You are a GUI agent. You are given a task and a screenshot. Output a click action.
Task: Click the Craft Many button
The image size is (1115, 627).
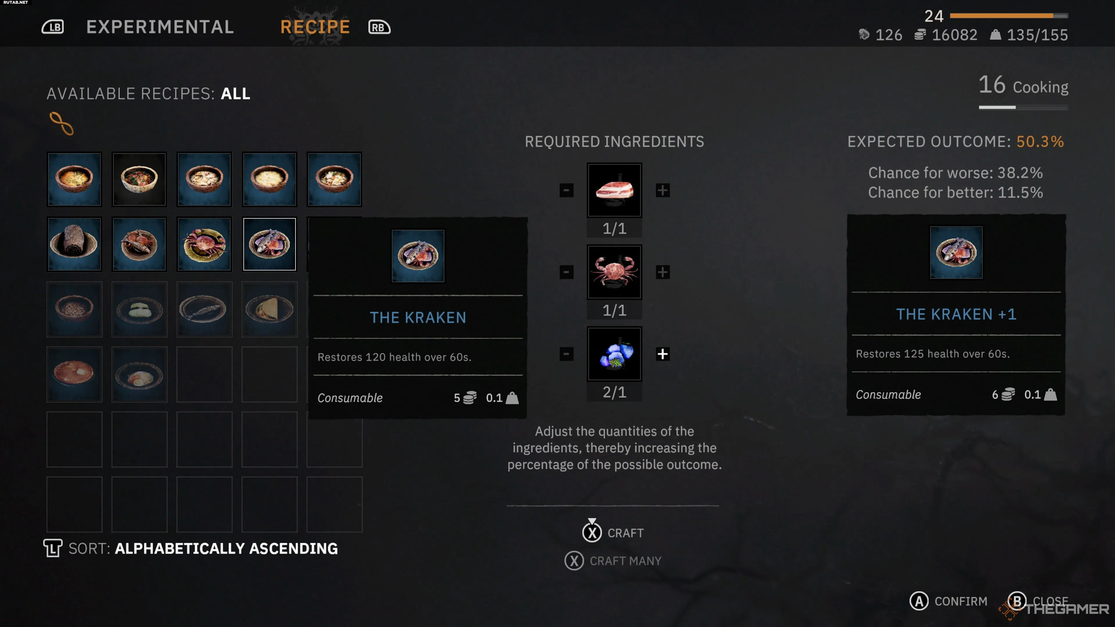click(x=613, y=561)
